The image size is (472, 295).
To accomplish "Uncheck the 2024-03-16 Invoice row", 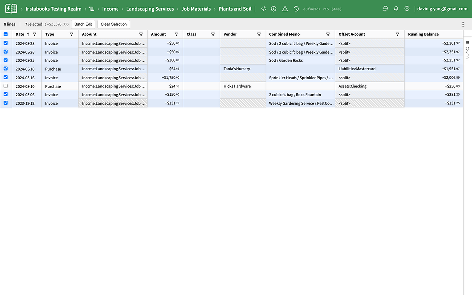I will 6,77.
